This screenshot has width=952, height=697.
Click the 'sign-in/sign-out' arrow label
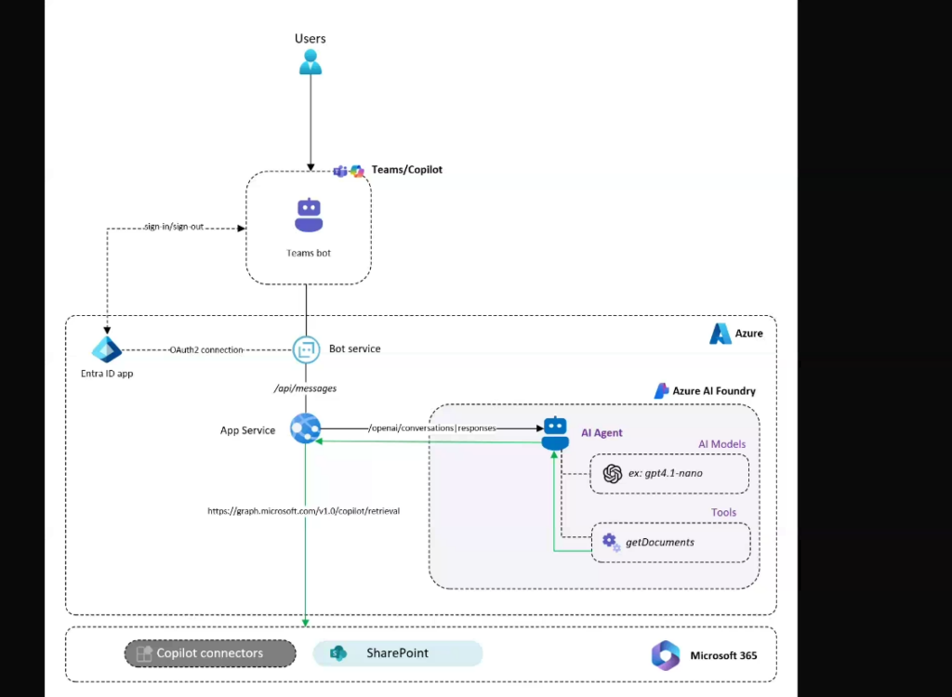tap(174, 227)
